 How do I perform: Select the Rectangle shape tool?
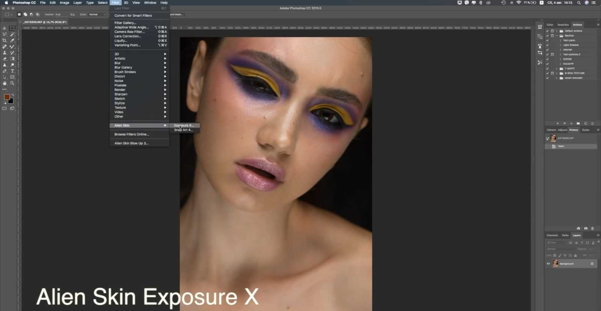pyautogui.click(x=12, y=77)
